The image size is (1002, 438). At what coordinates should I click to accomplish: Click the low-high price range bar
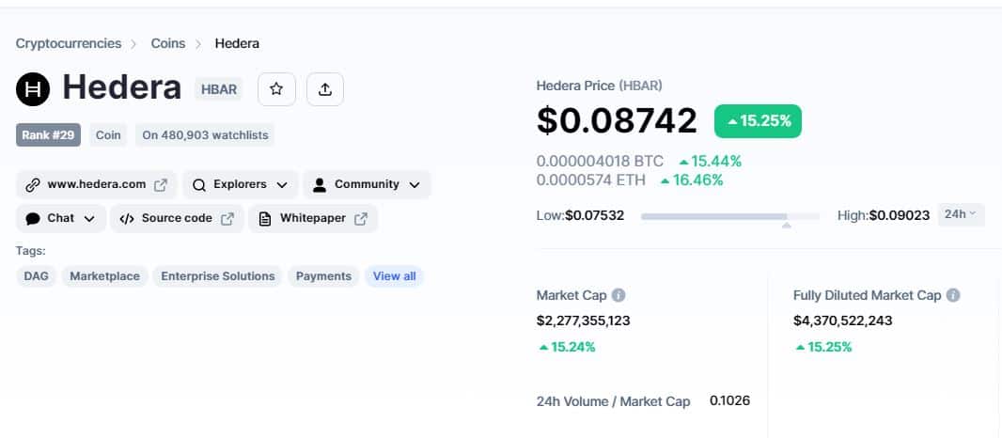click(729, 217)
